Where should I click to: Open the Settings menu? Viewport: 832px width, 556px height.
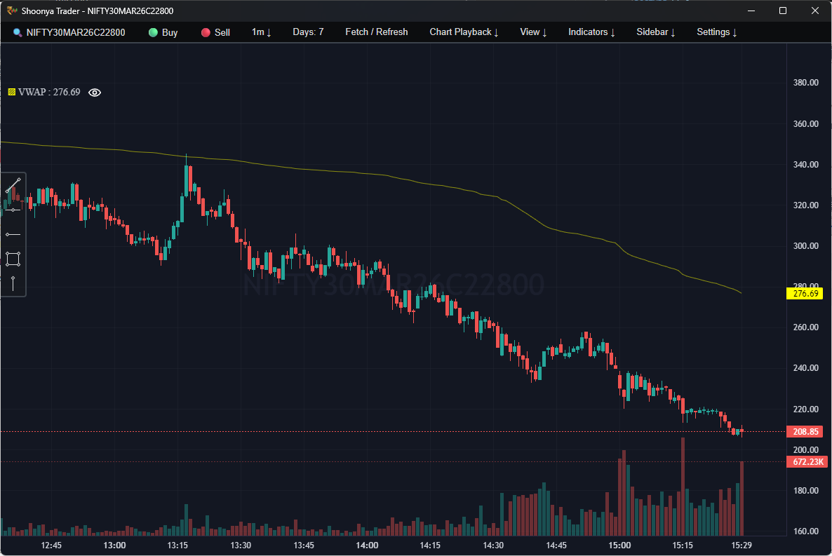pos(716,32)
